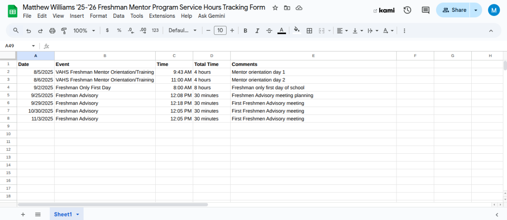Open the all sheets list
The image size is (507, 220).
coord(38,214)
